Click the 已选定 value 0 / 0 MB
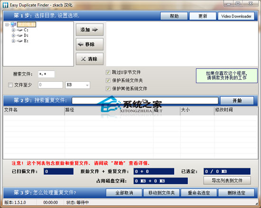Screen dimensions: 261x208 (227, 171)
